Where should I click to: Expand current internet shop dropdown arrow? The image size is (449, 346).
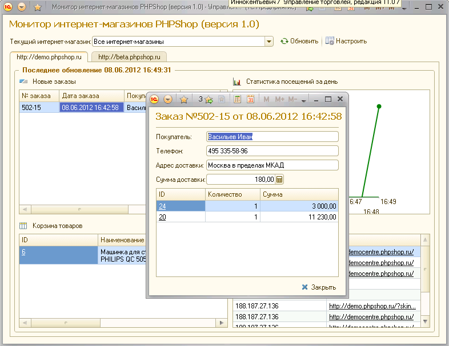(x=268, y=42)
